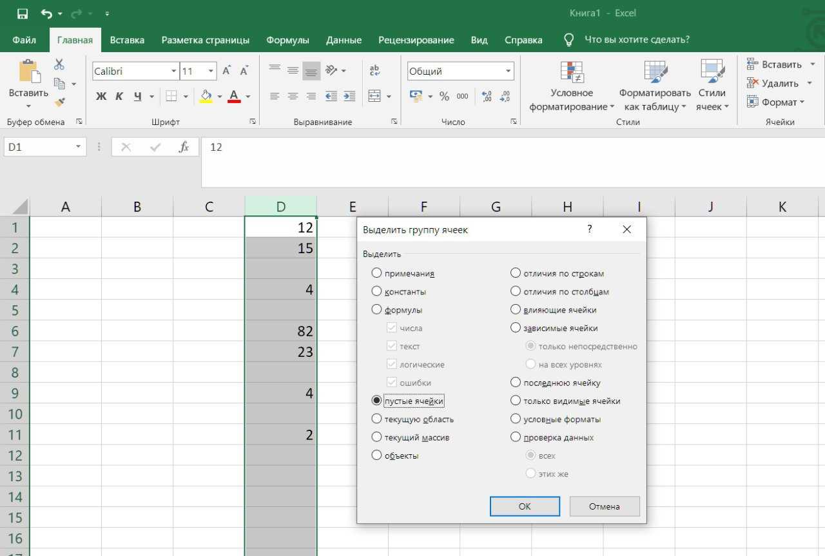Align text to middle icon
The height and width of the screenshot is (556, 825).
(x=293, y=70)
